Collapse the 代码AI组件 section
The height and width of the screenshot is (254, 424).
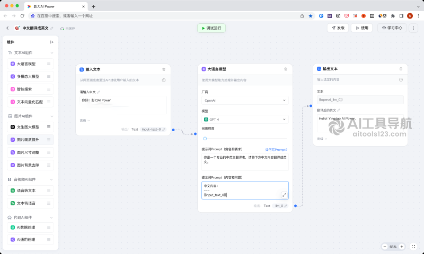point(51,217)
